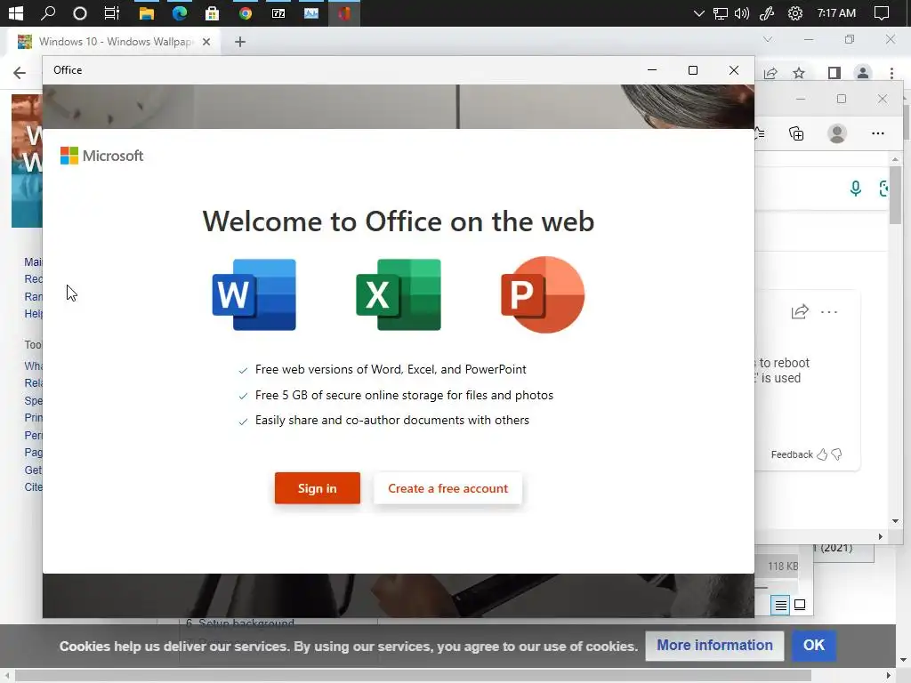Open 7-Zip from the taskbar
This screenshot has width=911, height=683.
(278, 12)
